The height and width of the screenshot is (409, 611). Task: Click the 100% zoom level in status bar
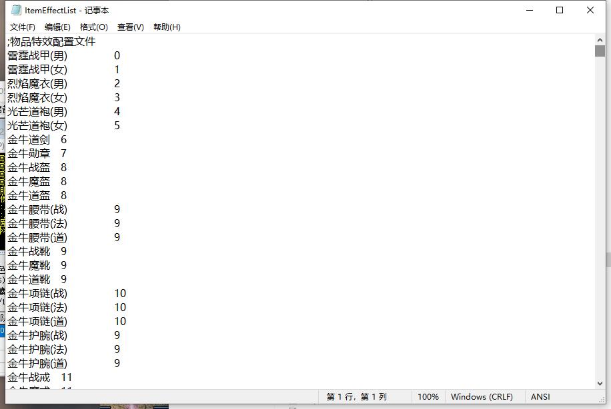[x=428, y=397]
